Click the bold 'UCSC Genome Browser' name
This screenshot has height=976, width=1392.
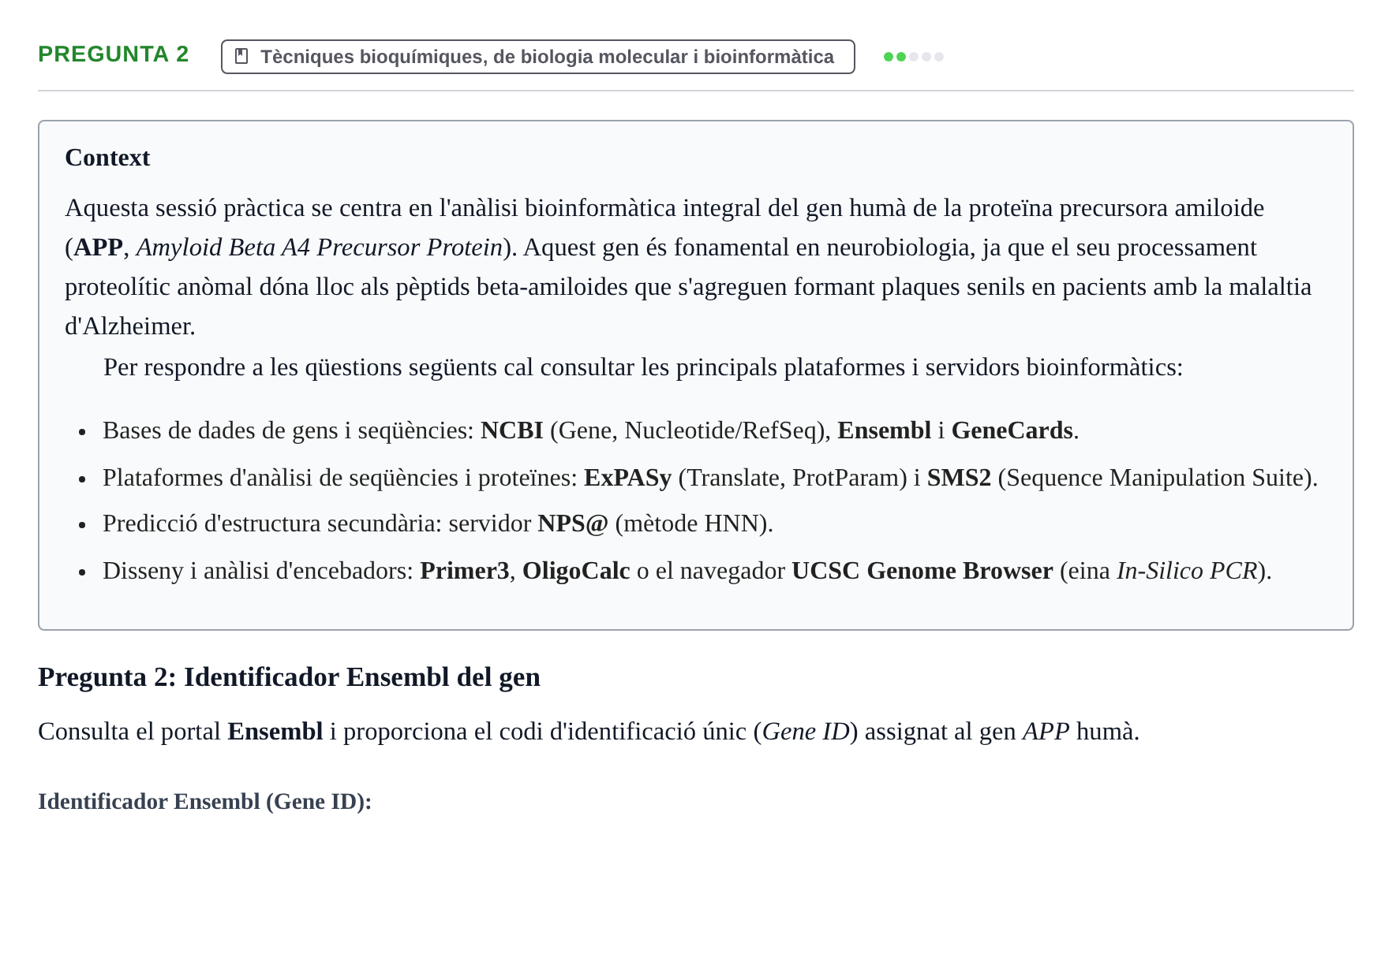click(922, 571)
